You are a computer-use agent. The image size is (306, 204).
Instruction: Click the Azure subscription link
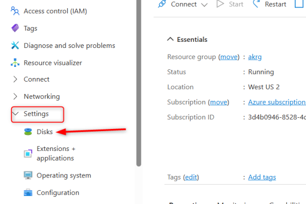coord(276,102)
